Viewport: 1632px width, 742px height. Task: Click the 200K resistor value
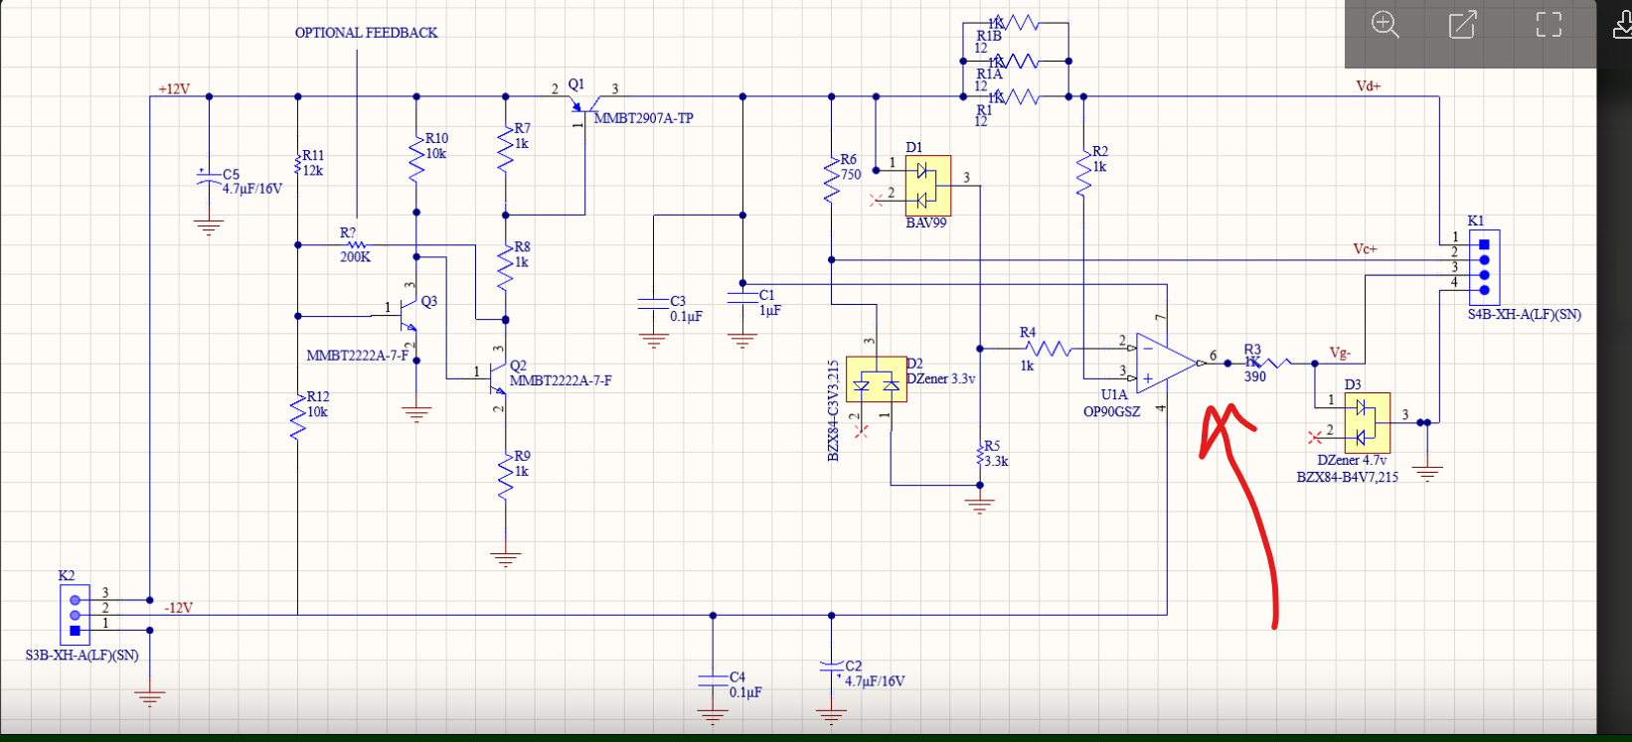coord(356,257)
